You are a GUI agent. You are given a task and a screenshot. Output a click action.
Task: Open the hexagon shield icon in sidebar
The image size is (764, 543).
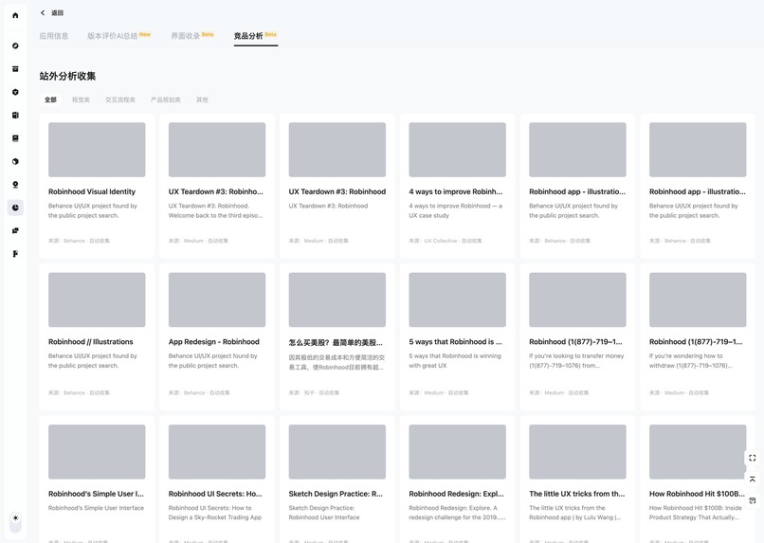[x=15, y=92]
